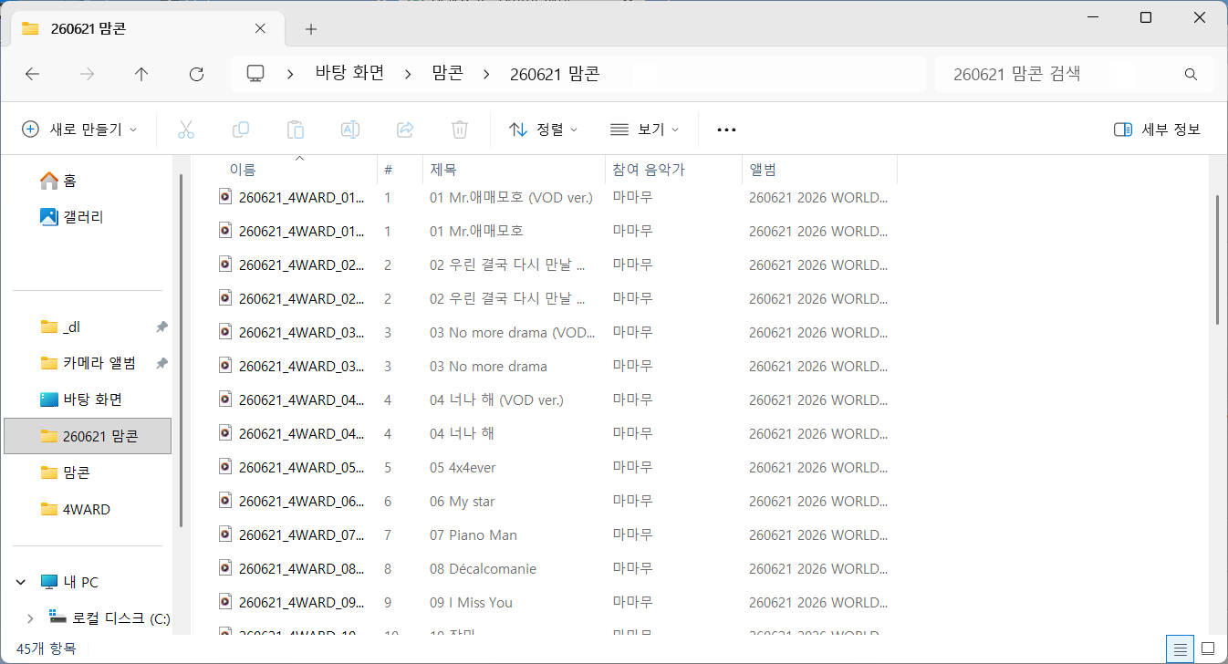The width and height of the screenshot is (1228, 664).
Task: Toggle the 세부 정보 details pane
Action: pos(1158,130)
